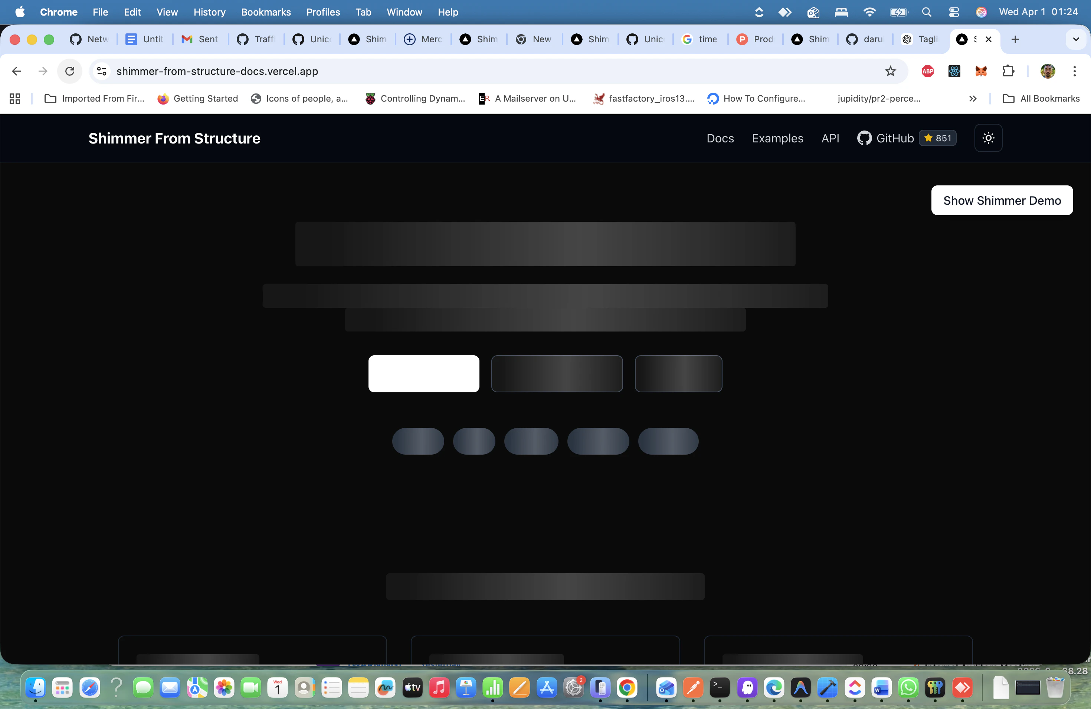This screenshot has width=1091, height=709.
Task: Switch to the Sent Gmail tab
Action: (200, 39)
